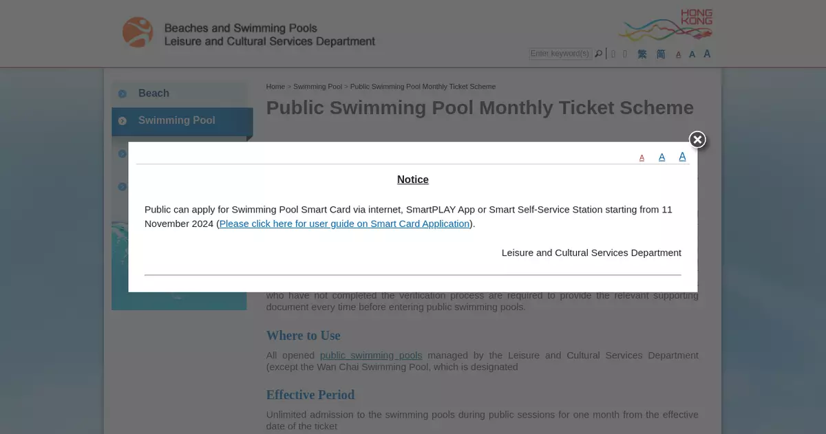This screenshot has height=434, width=826.
Task: Set notice text to smallest font size
Action: click(642, 158)
